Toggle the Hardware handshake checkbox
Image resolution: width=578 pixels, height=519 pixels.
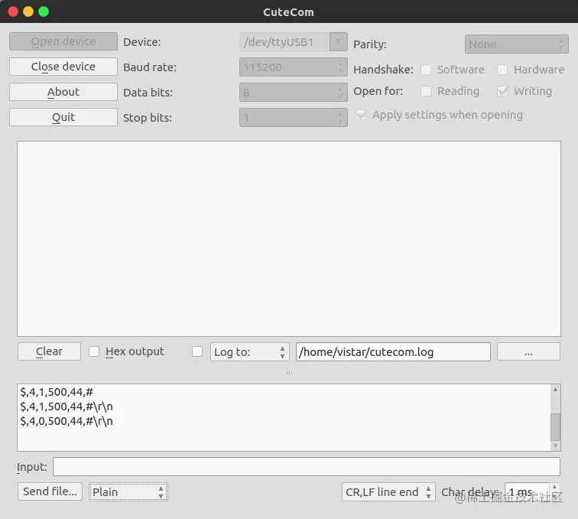(502, 70)
